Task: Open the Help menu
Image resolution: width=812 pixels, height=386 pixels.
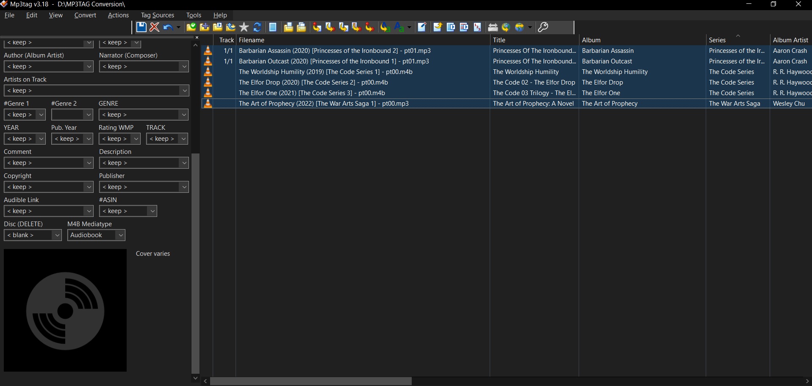Action: pos(220,15)
